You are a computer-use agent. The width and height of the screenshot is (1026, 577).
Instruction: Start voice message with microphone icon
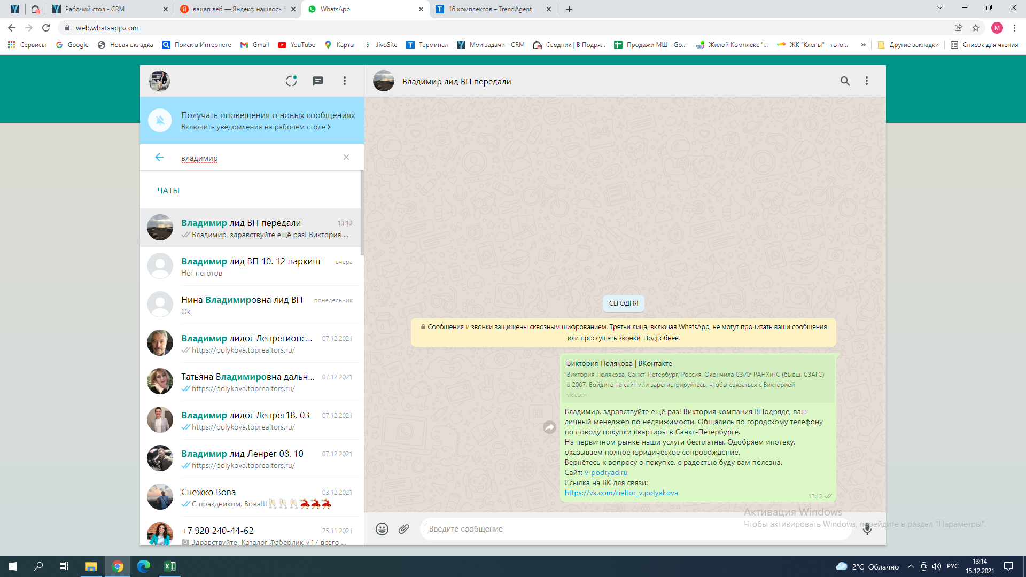[867, 529]
